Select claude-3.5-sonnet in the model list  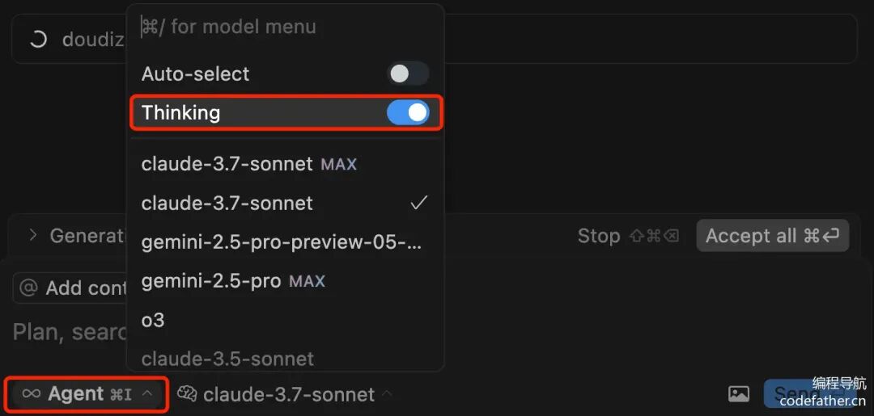click(227, 358)
